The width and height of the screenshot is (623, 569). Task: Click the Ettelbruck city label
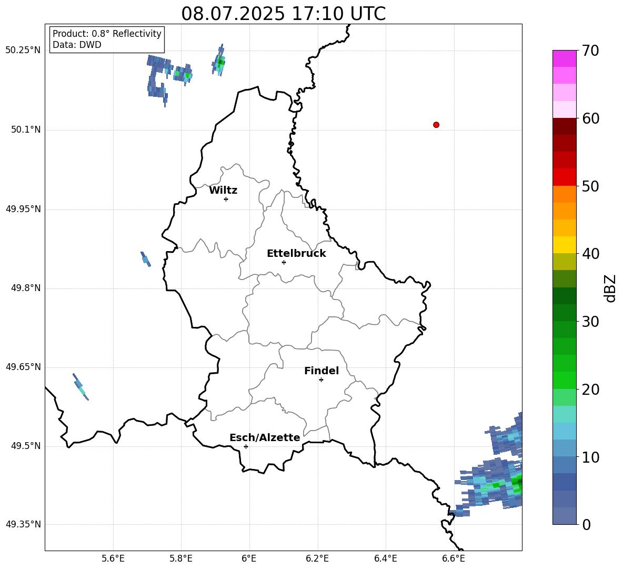pyautogui.click(x=296, y=254)
